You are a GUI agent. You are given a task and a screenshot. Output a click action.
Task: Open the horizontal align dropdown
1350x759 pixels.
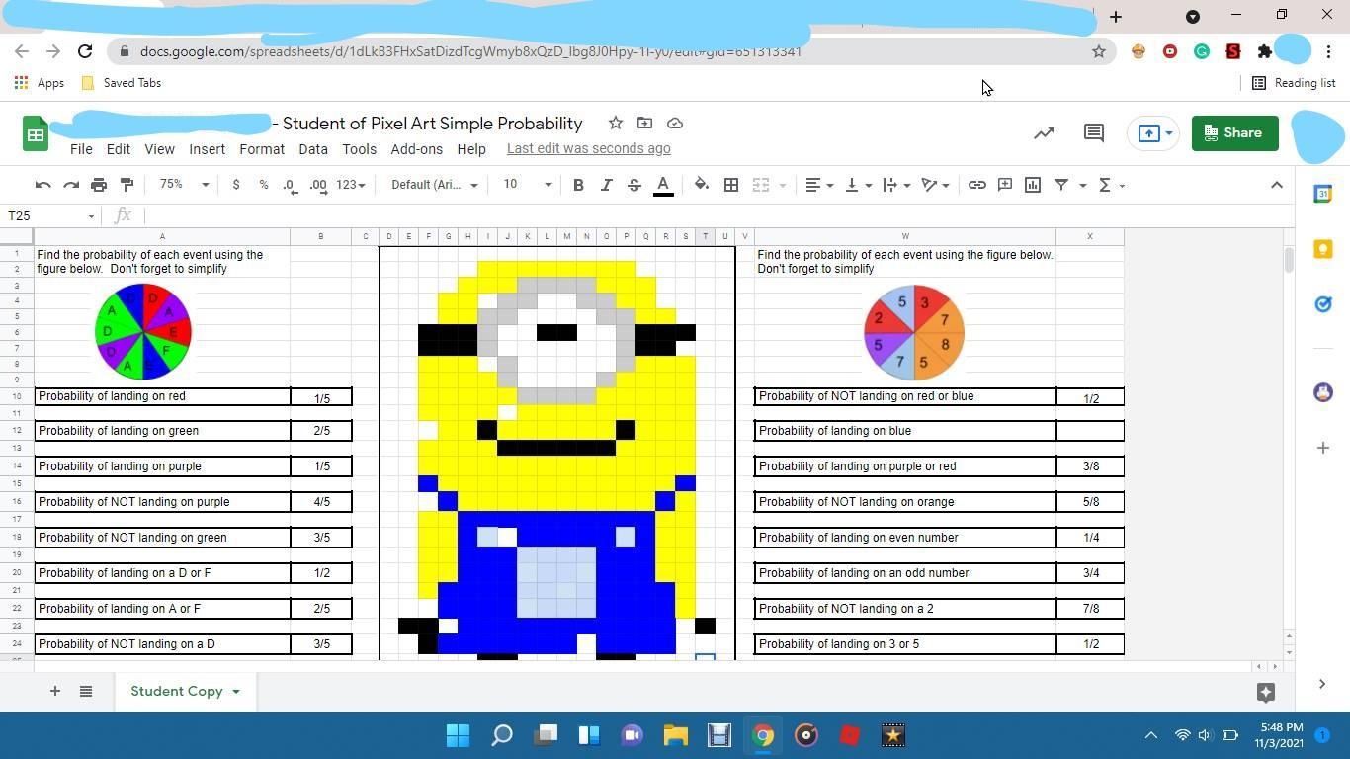tap(819, 185)
